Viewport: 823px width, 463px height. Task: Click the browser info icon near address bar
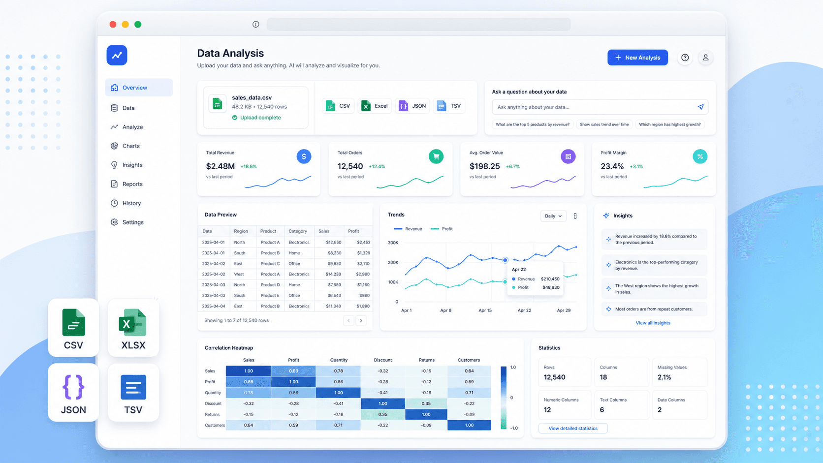point(255,24)
